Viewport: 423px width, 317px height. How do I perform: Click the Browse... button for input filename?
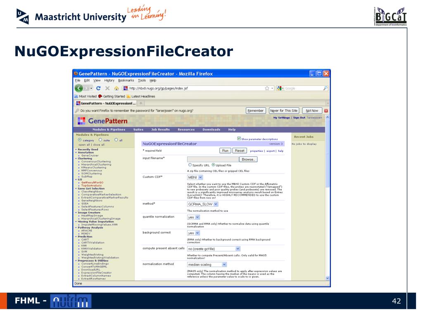pyautogui.click(x=248, y=159)
